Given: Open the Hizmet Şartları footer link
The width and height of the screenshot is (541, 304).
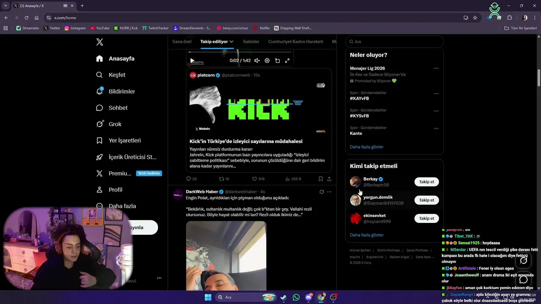Looking at the screenshot, I should (x=360, y=250).
